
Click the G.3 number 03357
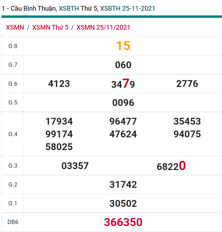click(x=75, y=166)
